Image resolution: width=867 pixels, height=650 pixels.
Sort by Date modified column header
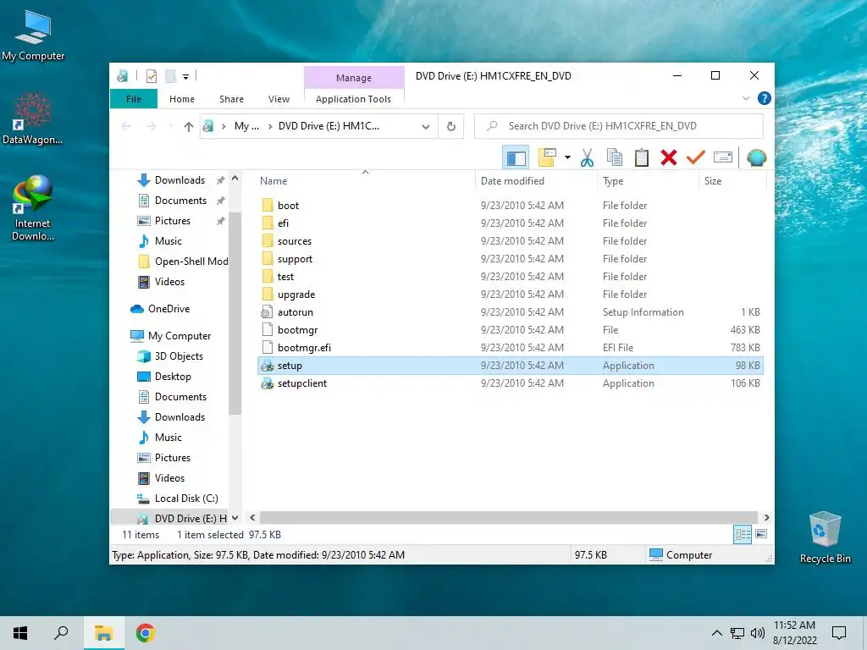coord(536,181)
